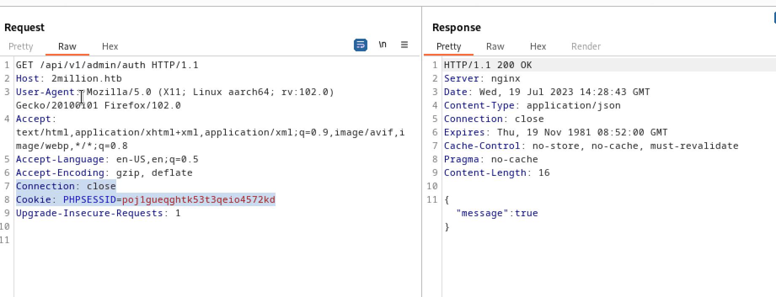
Task: Open the Hex tab in Response panel
Action: [538, 46]
